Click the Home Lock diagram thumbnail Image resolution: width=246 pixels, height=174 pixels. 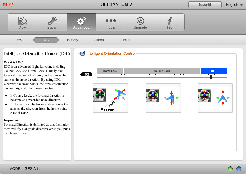click(110, 98)
